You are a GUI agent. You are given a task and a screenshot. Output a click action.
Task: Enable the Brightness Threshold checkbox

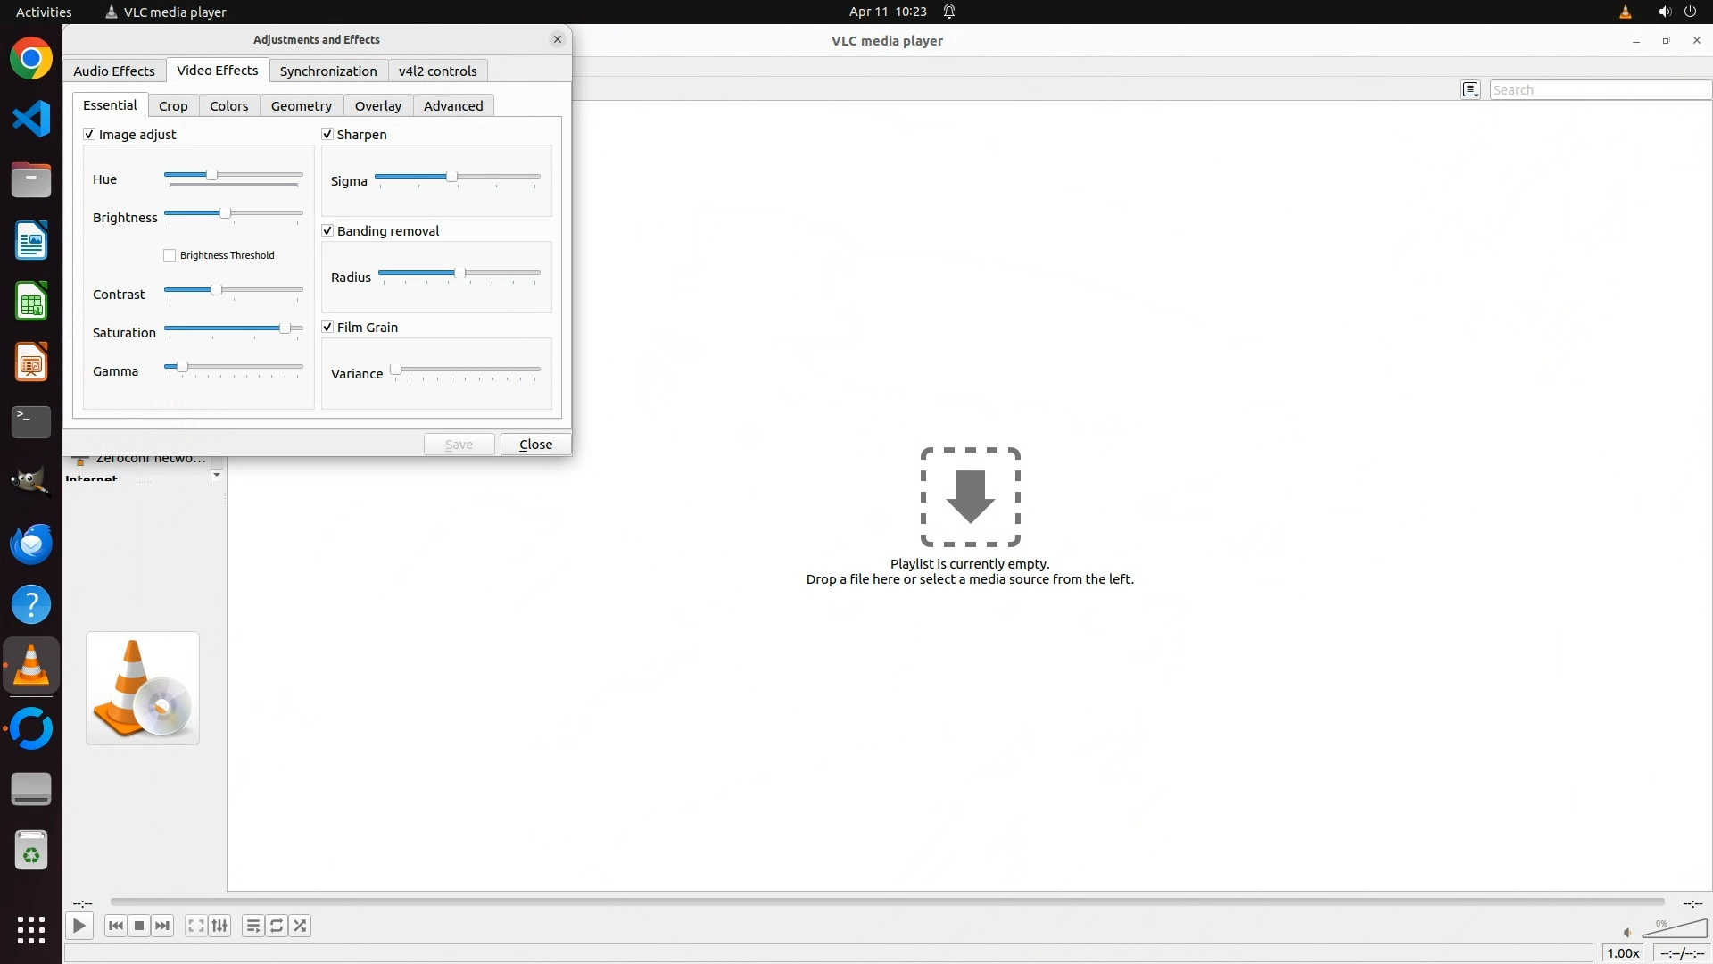170,255
